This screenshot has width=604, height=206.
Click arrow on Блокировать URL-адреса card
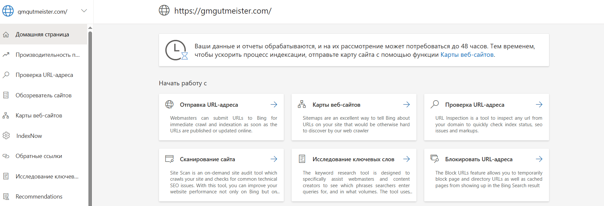click(x=539, y=159)
